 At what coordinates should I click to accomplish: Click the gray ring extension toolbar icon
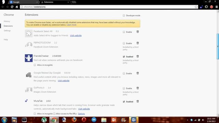click(206, 7)
